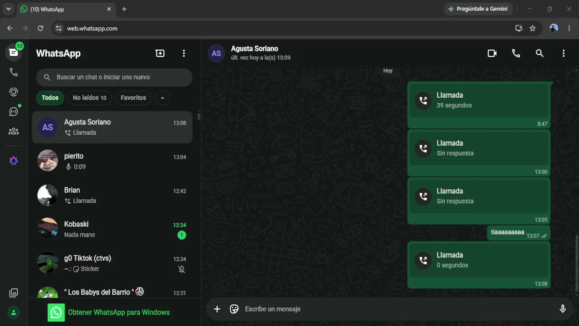Open the Chrome tab search dropdown arrow
This screenshot has width=579, height=326.
(x=8, y=9)
